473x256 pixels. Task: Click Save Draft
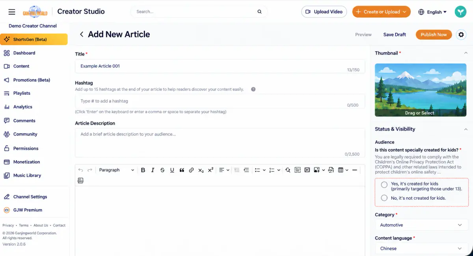pyautogui.click(x=395, y=35)
